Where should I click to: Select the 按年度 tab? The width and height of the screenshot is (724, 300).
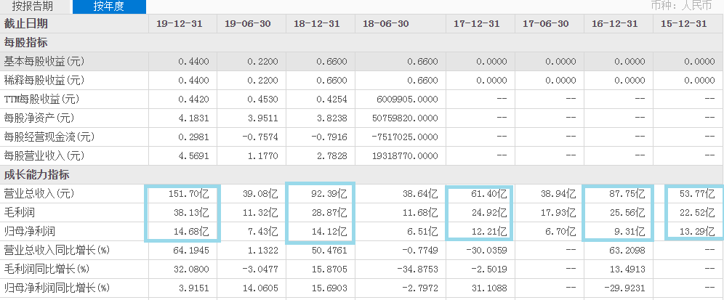pos(109,7)
